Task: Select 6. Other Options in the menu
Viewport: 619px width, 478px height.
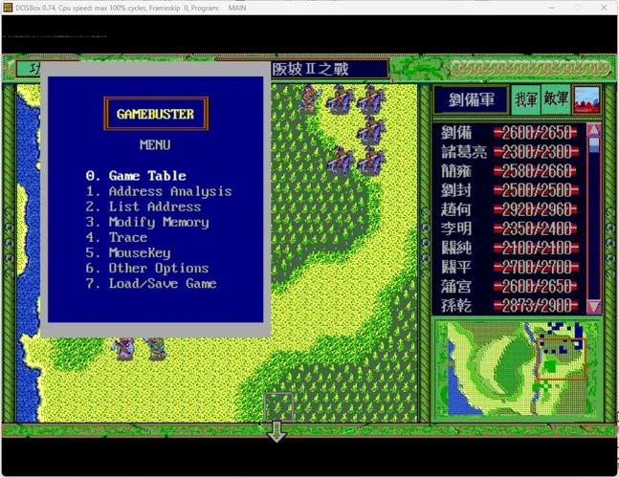Action: tap(146, 269)
